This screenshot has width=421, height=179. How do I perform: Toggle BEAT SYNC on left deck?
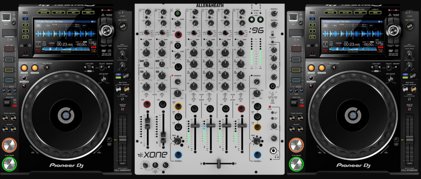(118, 89)
